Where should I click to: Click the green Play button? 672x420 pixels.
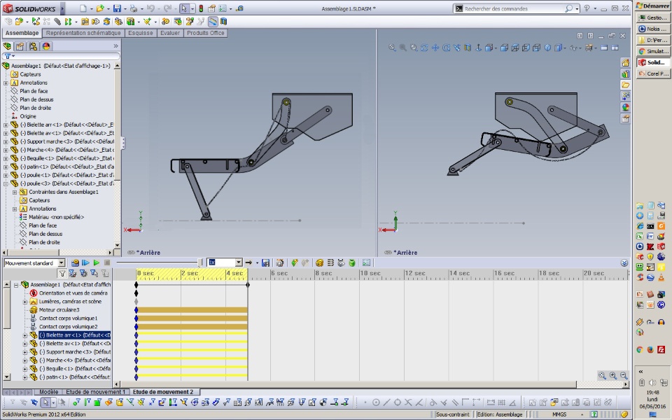click(97, 262)
